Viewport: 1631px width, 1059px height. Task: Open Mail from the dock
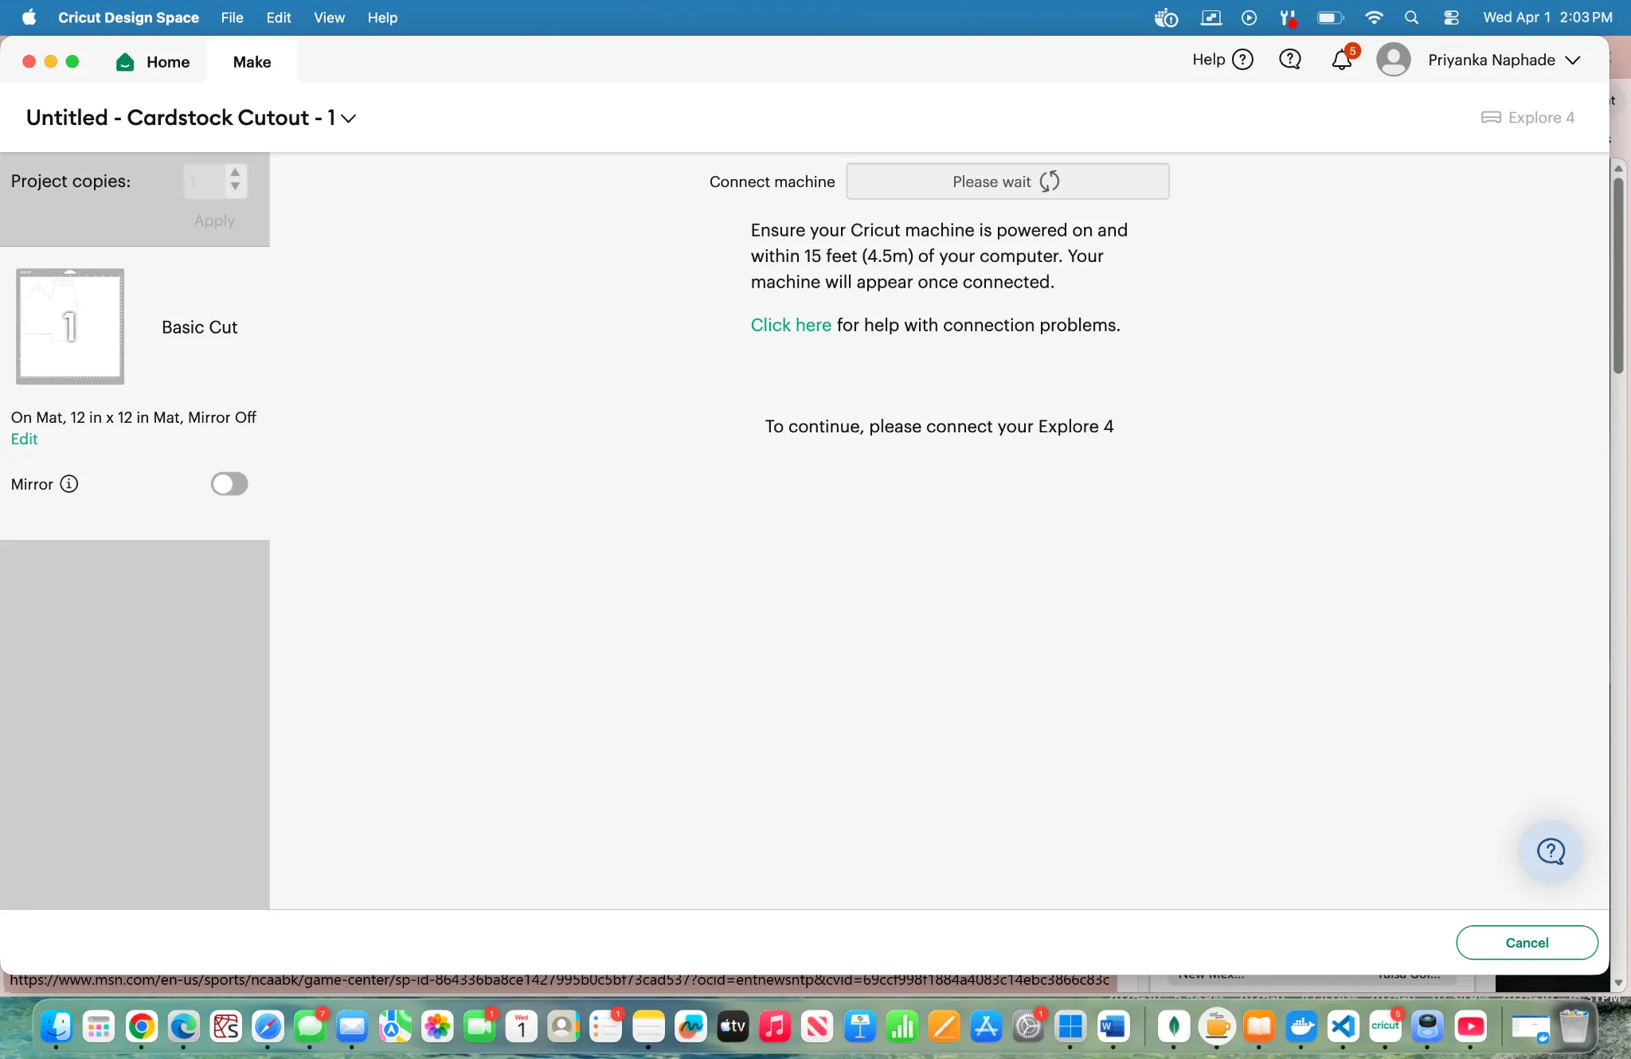pyautogui.click(x=352, y=1027)
